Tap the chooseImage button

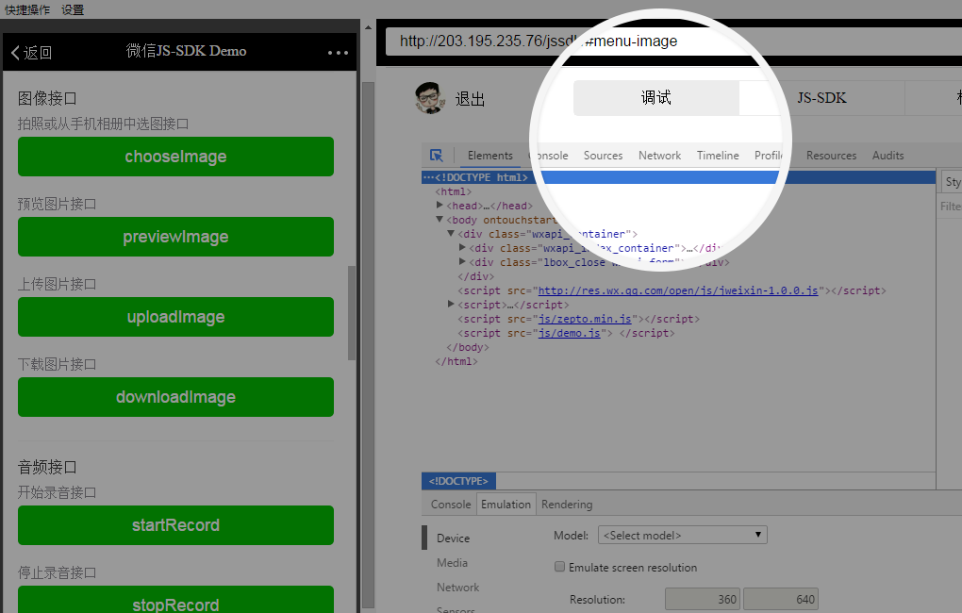pos(175,157)
